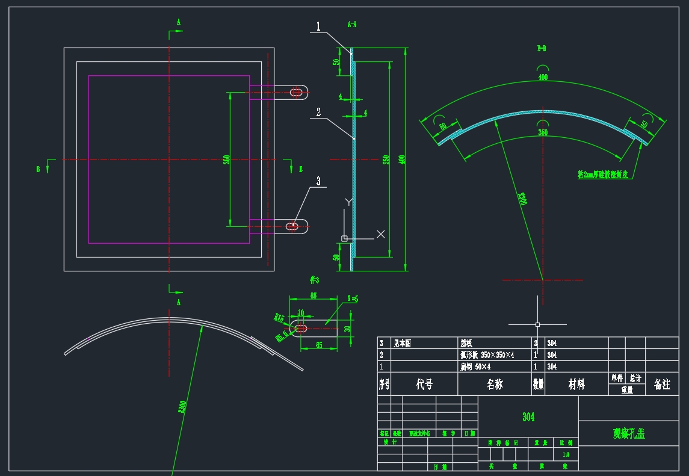Click the 备注 header cell
The image size is (689, 476).
coord(662,384)
